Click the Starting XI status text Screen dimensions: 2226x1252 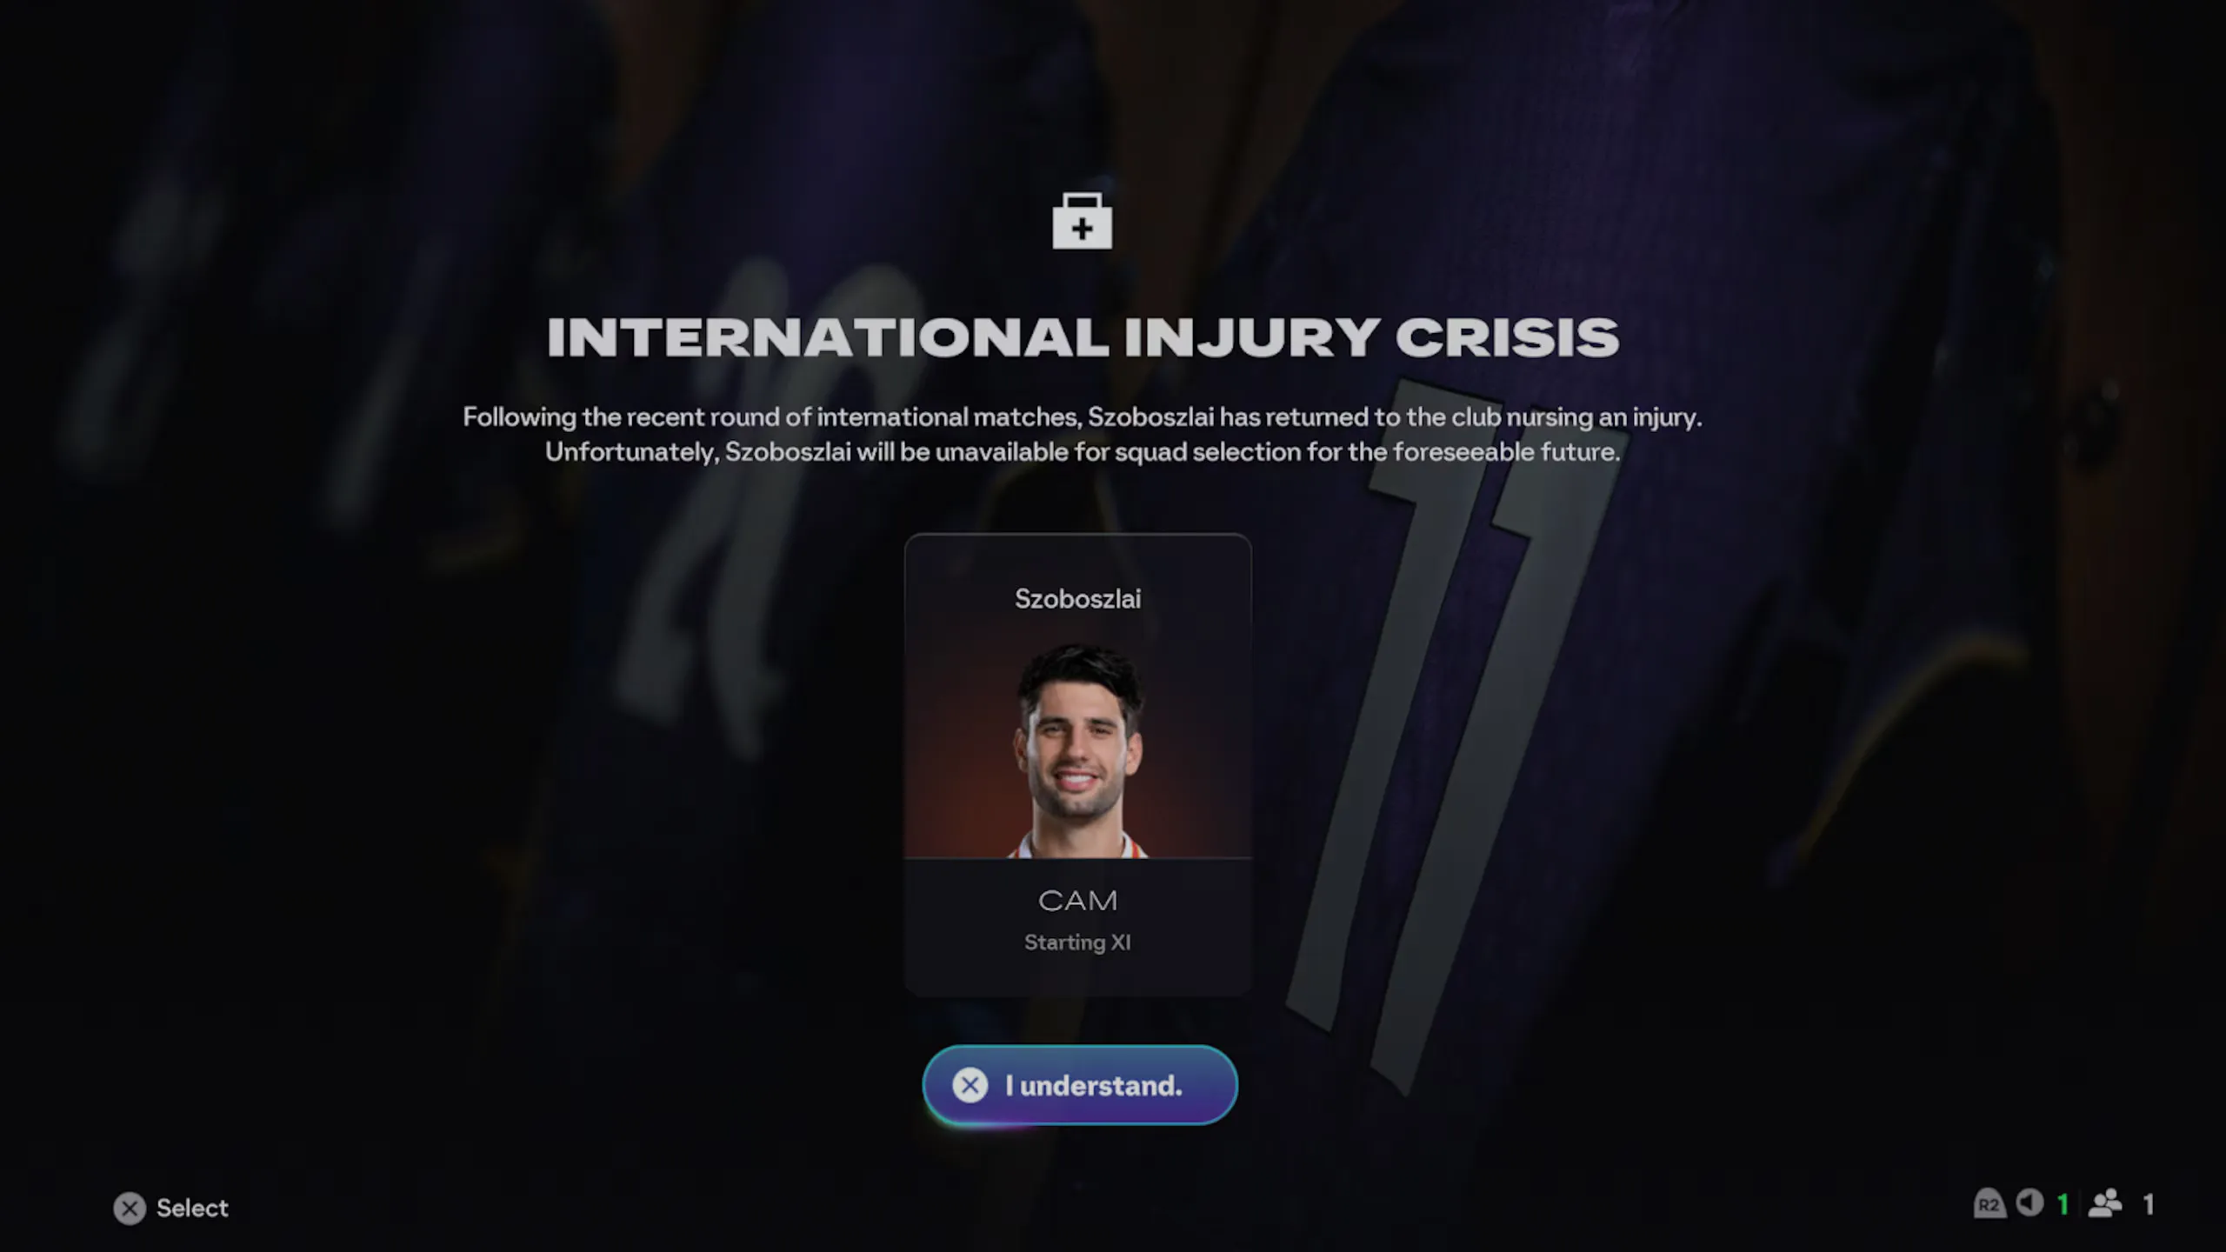point(1078,942)
